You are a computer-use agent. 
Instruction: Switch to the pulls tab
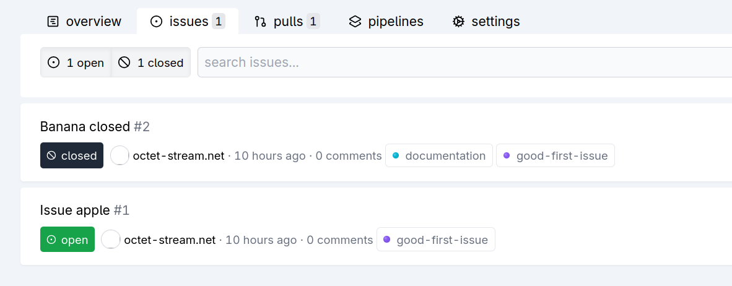click(287, 22)
